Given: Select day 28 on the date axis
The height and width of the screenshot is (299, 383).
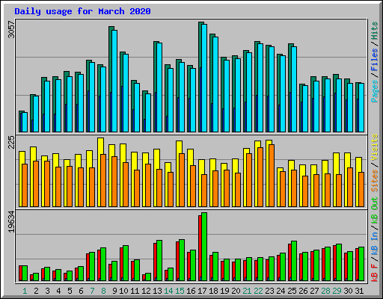Looking at the screenshot, I should click(325, 291).
